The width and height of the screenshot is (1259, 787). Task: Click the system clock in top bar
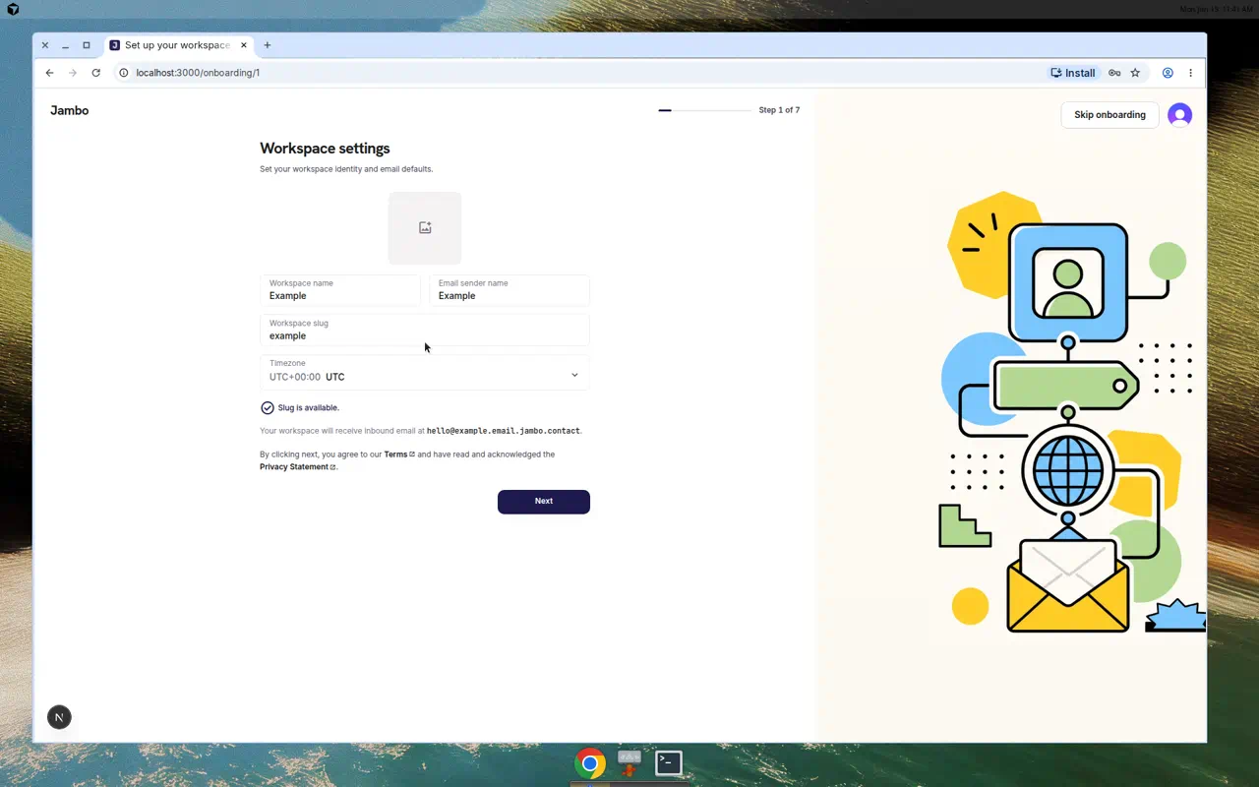pyautogui.click(x=1215, y=9)
